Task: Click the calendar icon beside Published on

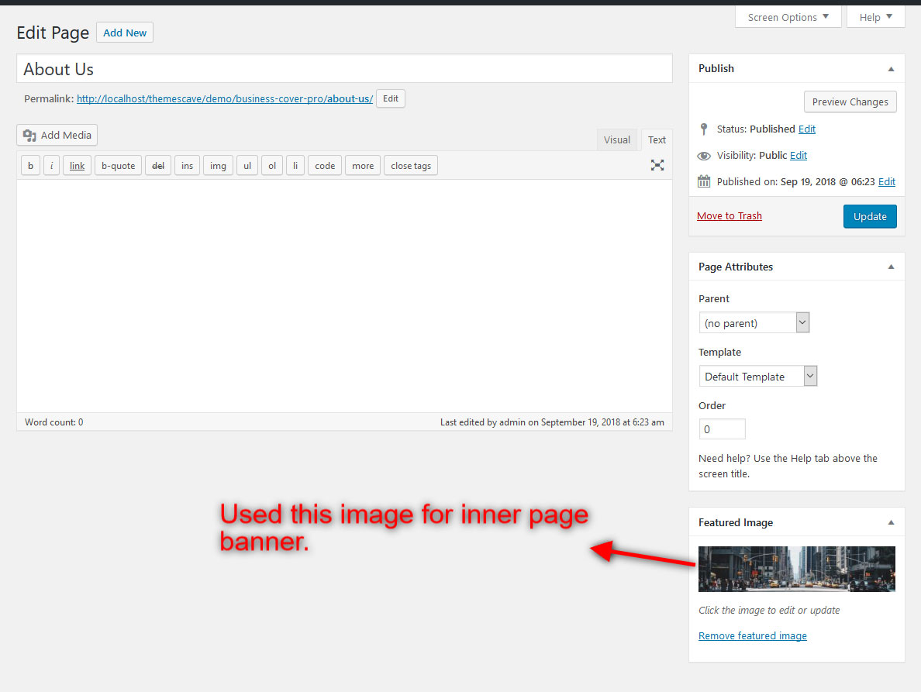Action: coord(704,181)
